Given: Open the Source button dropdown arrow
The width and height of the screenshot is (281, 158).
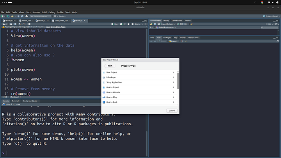Looking at the screenshot, I should [142, 24].
